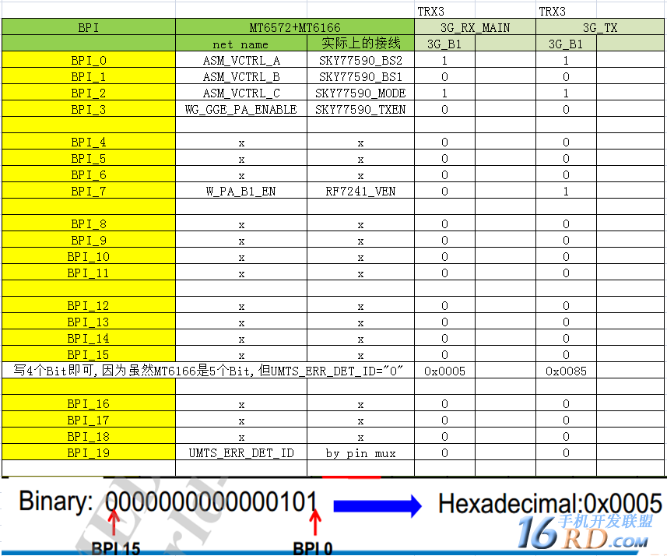Select the BPI_10 cell
The width and height of the screenshot is (667, 556).
tap(89, 256)
